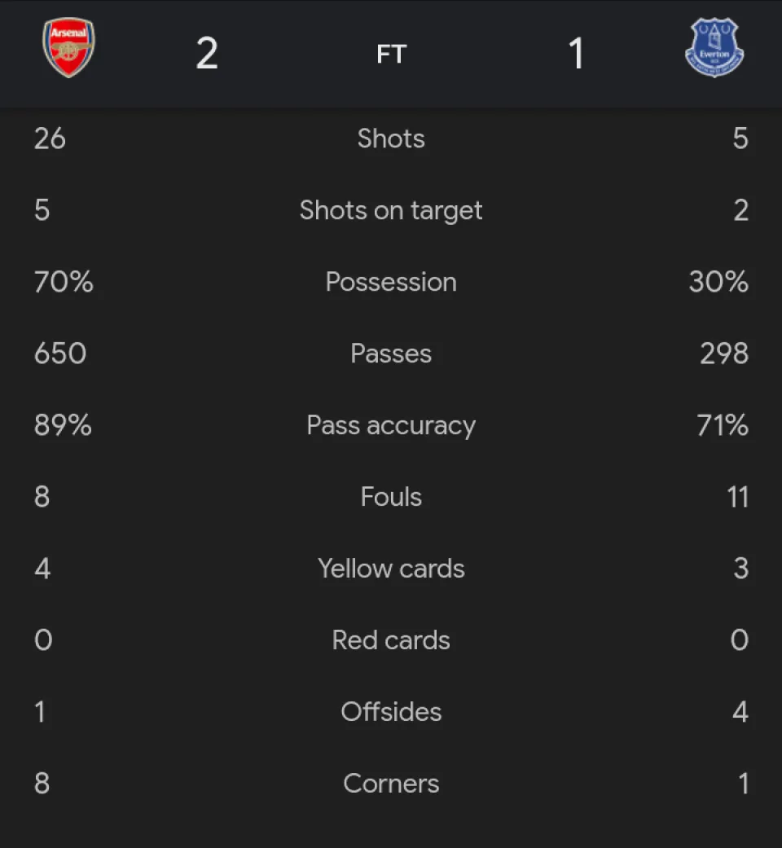Select the Offsides stat label
The width and height of the screenshot is (782, 848).
391,712
